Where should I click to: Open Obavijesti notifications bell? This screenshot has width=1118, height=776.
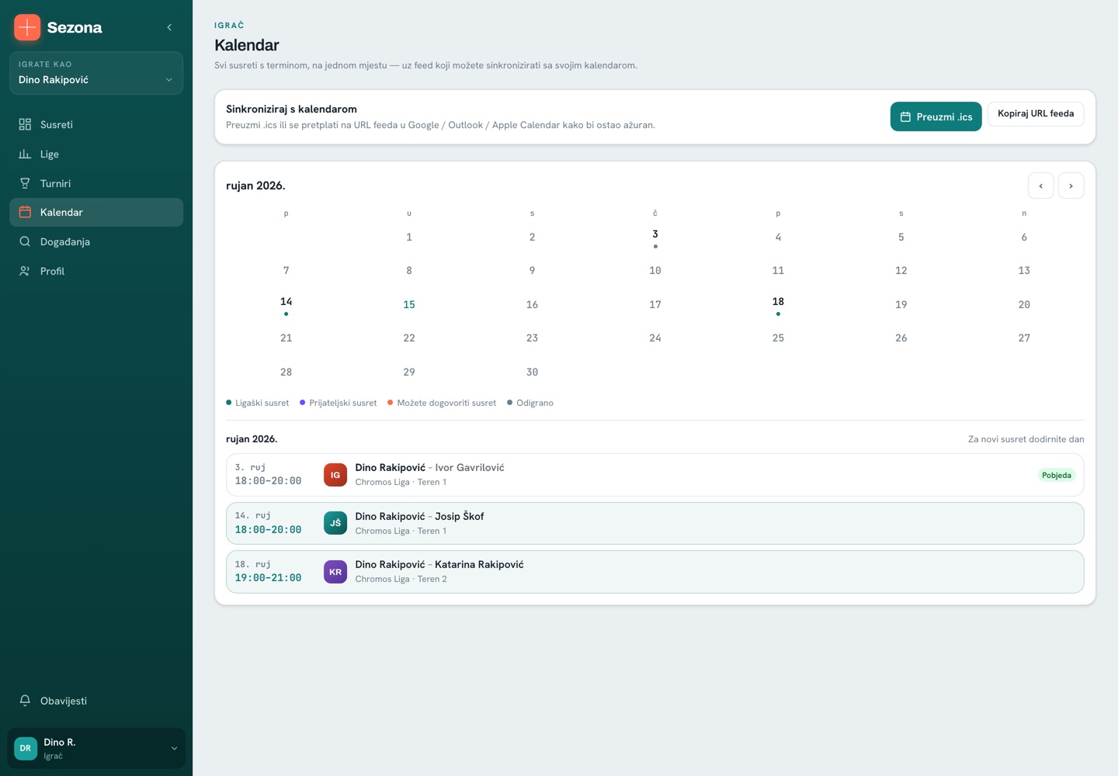click(x=96, y=701)
